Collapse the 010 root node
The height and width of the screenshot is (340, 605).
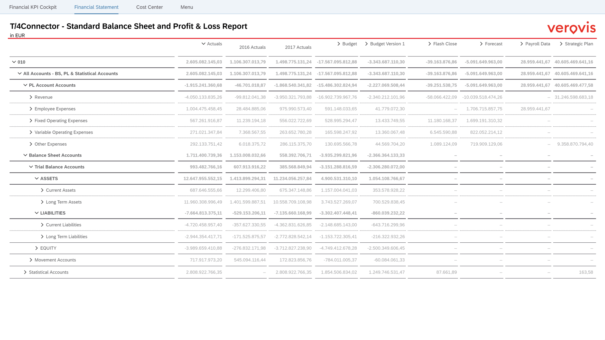click(14, 62)
